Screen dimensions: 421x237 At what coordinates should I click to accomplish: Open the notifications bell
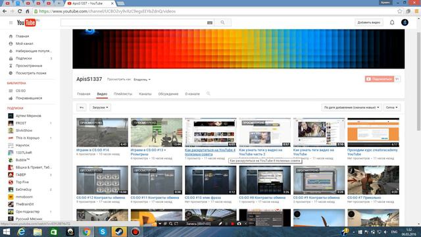(x=392, y=22)
